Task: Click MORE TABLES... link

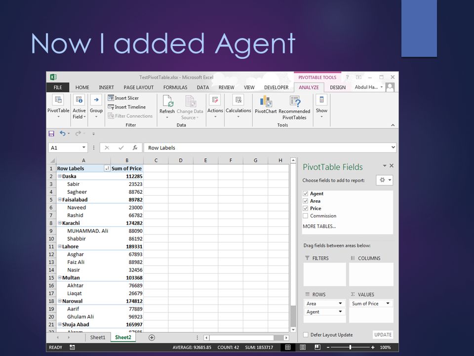Action: (319, 226)
